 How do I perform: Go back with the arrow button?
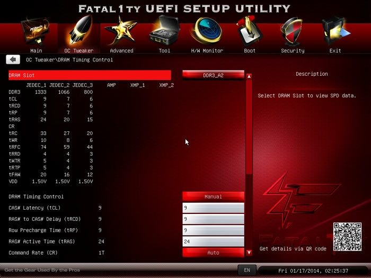[13, 59]
